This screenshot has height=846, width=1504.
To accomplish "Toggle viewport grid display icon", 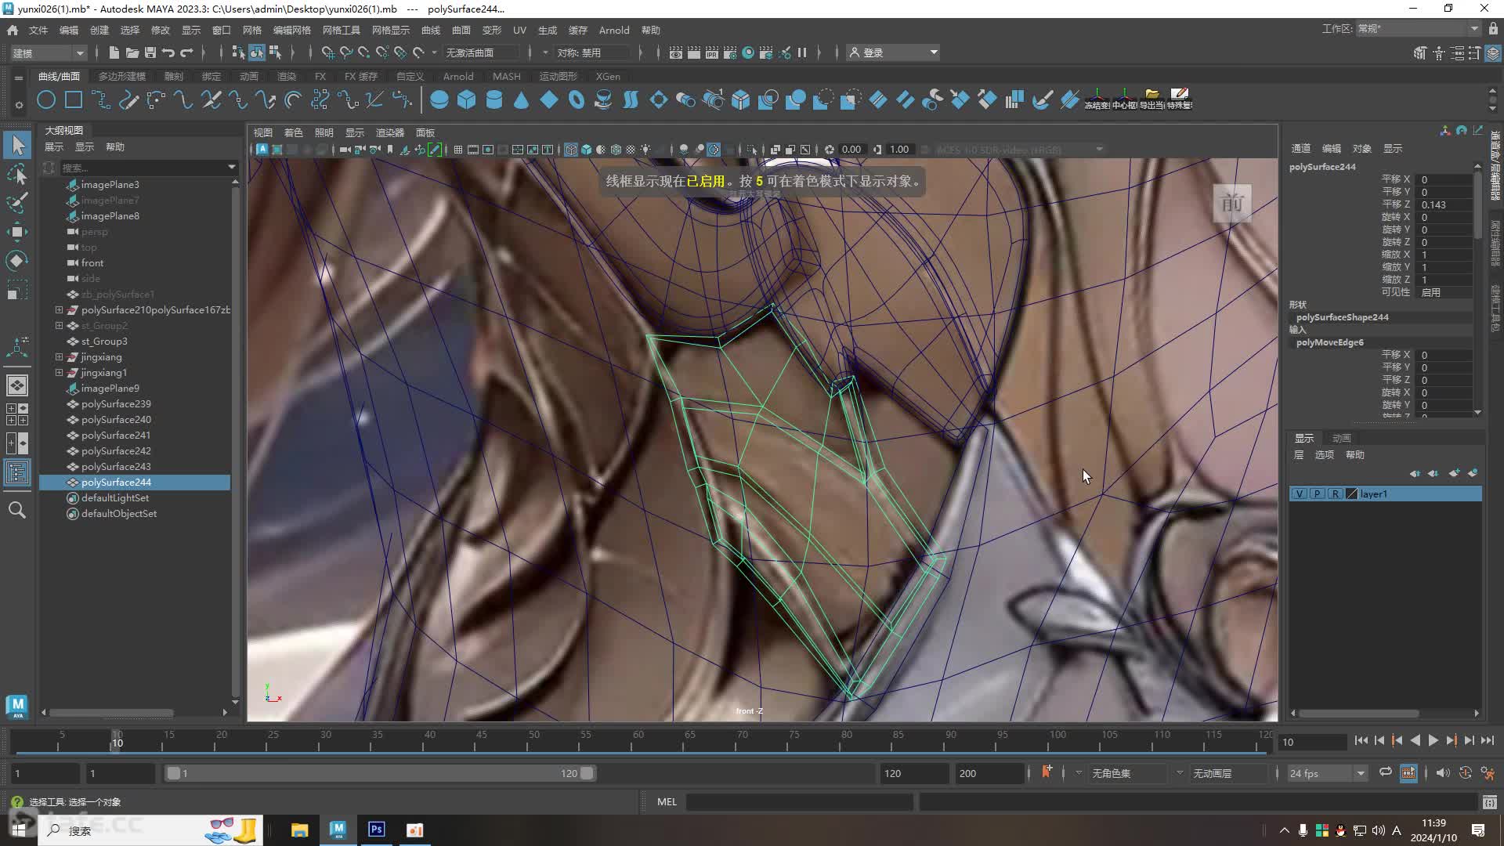I will 458,150.
